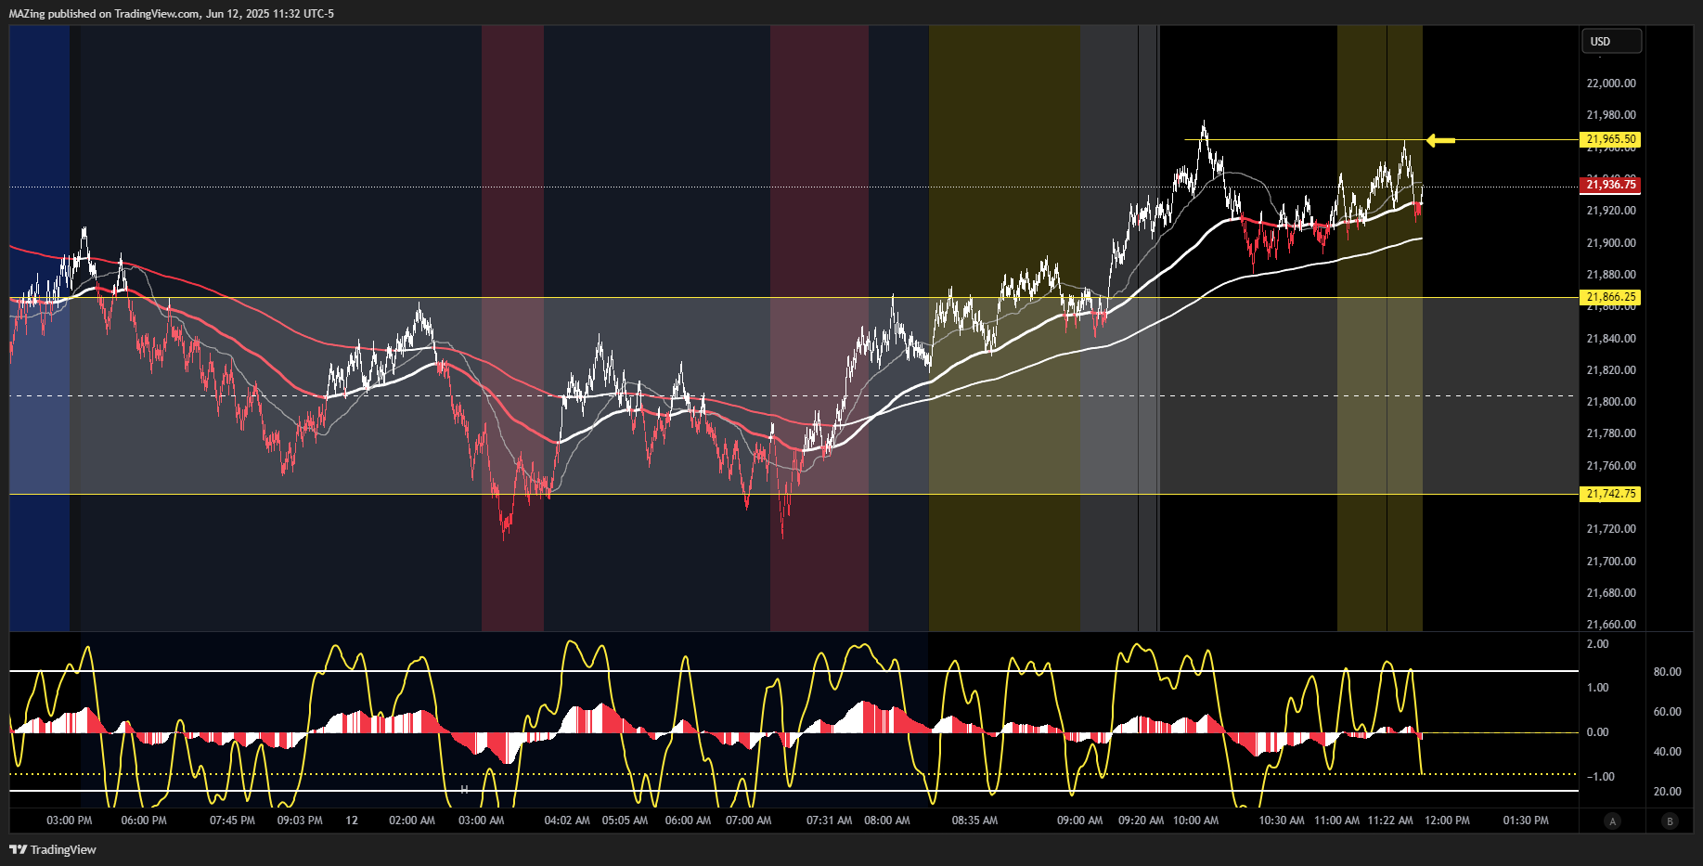Click the 'MAZing published on TradingView.com' header text

105,14
